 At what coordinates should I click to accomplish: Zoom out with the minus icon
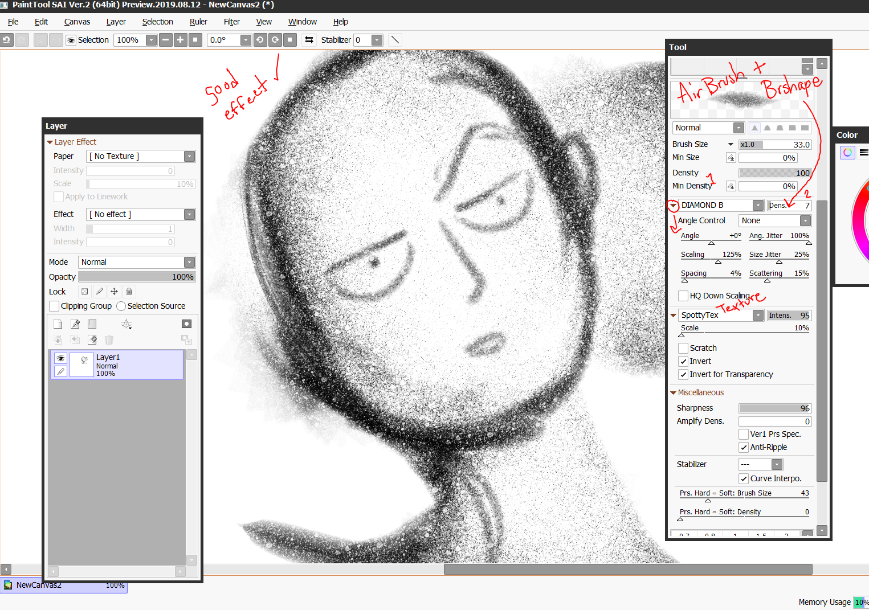[166, 40]
